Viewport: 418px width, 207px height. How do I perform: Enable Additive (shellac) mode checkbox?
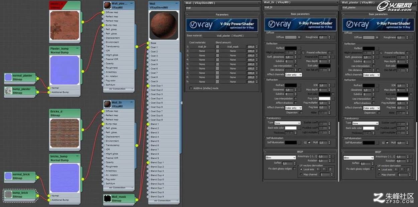click(191, 88)
